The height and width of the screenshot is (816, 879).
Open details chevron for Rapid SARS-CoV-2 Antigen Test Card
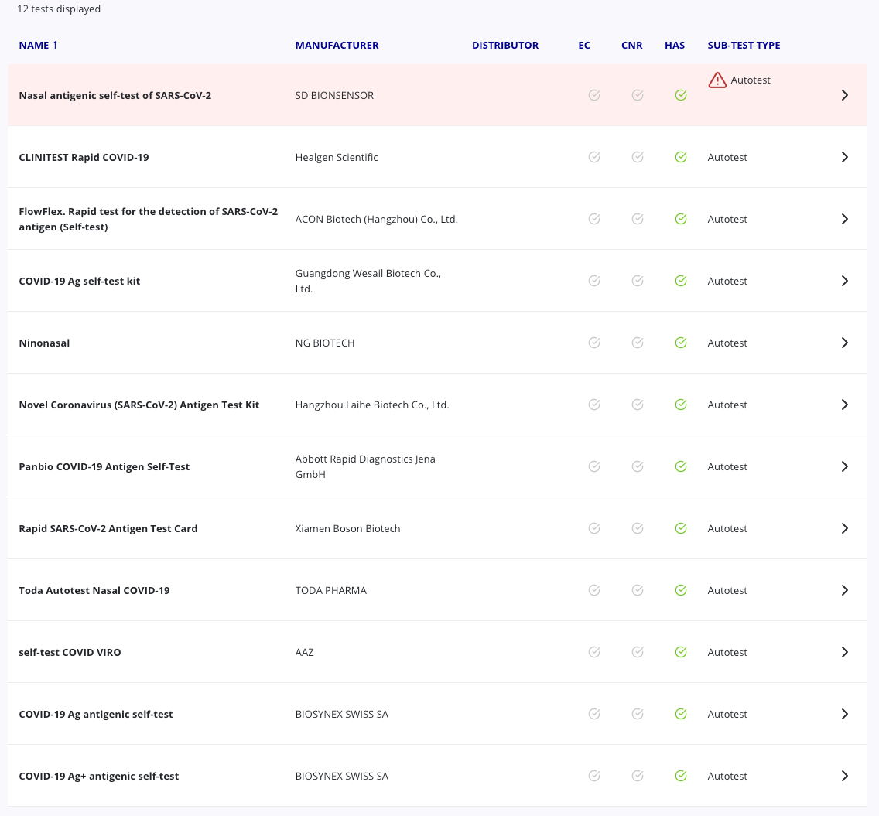coord(845,528)
